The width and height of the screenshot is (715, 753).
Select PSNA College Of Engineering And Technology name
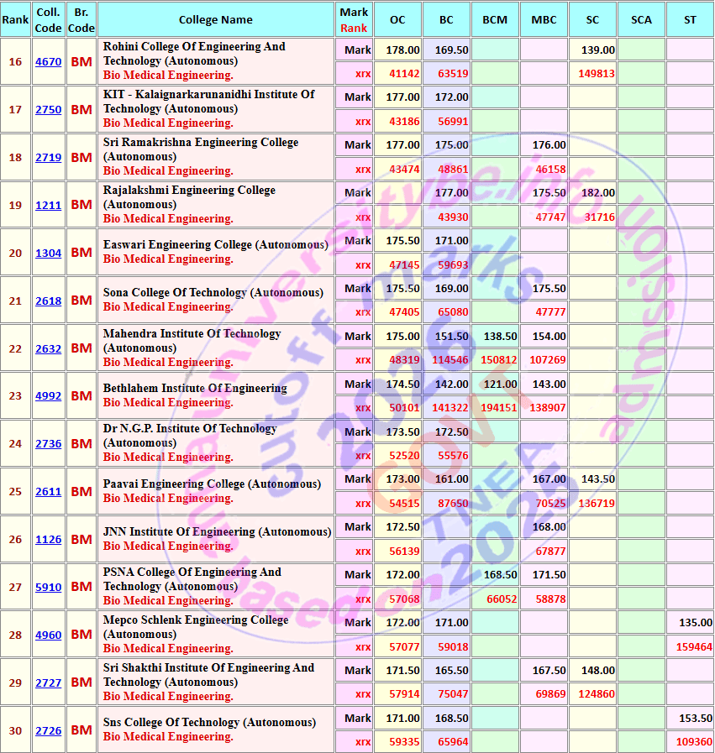[x=192, y=578]
